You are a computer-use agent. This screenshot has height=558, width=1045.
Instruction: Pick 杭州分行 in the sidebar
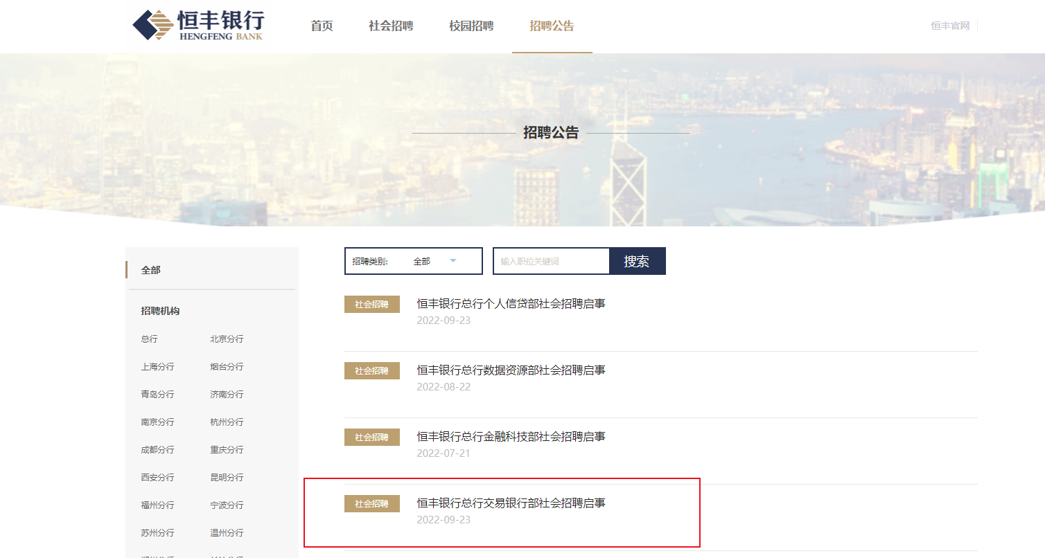pos(227,422)
